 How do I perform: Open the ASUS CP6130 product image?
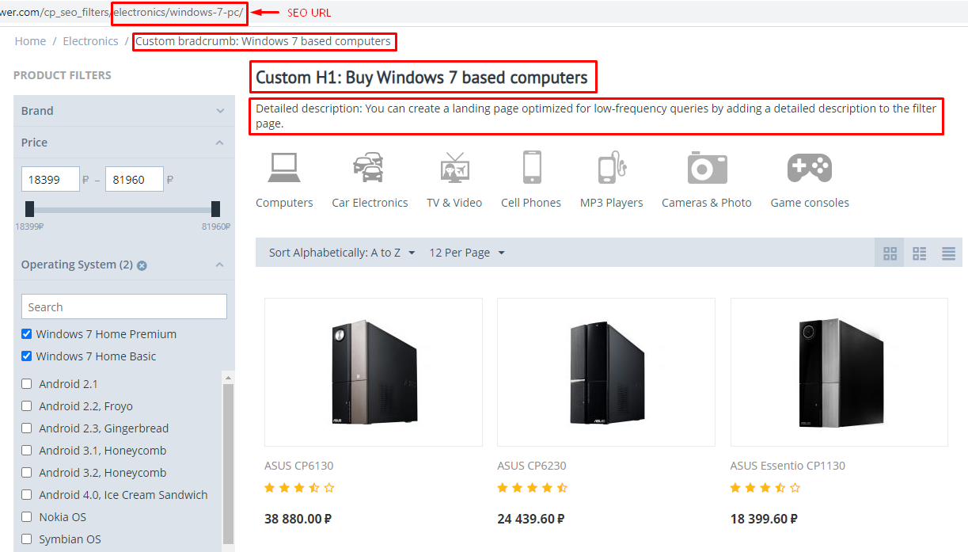pos(374,372)
